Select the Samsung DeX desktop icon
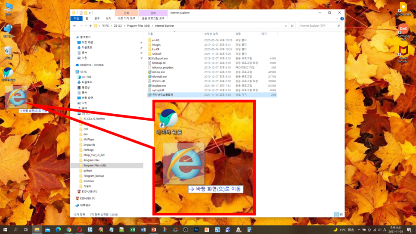 click(x=403, y=32)
